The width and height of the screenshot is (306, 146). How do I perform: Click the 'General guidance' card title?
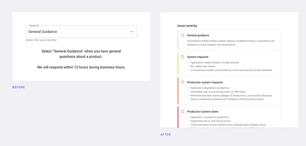tap(198, 35)
